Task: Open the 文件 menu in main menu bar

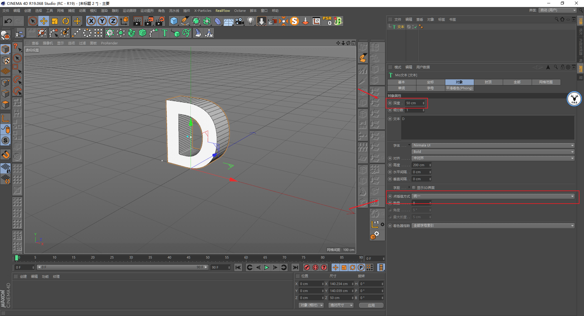Action: pos(6,11)
